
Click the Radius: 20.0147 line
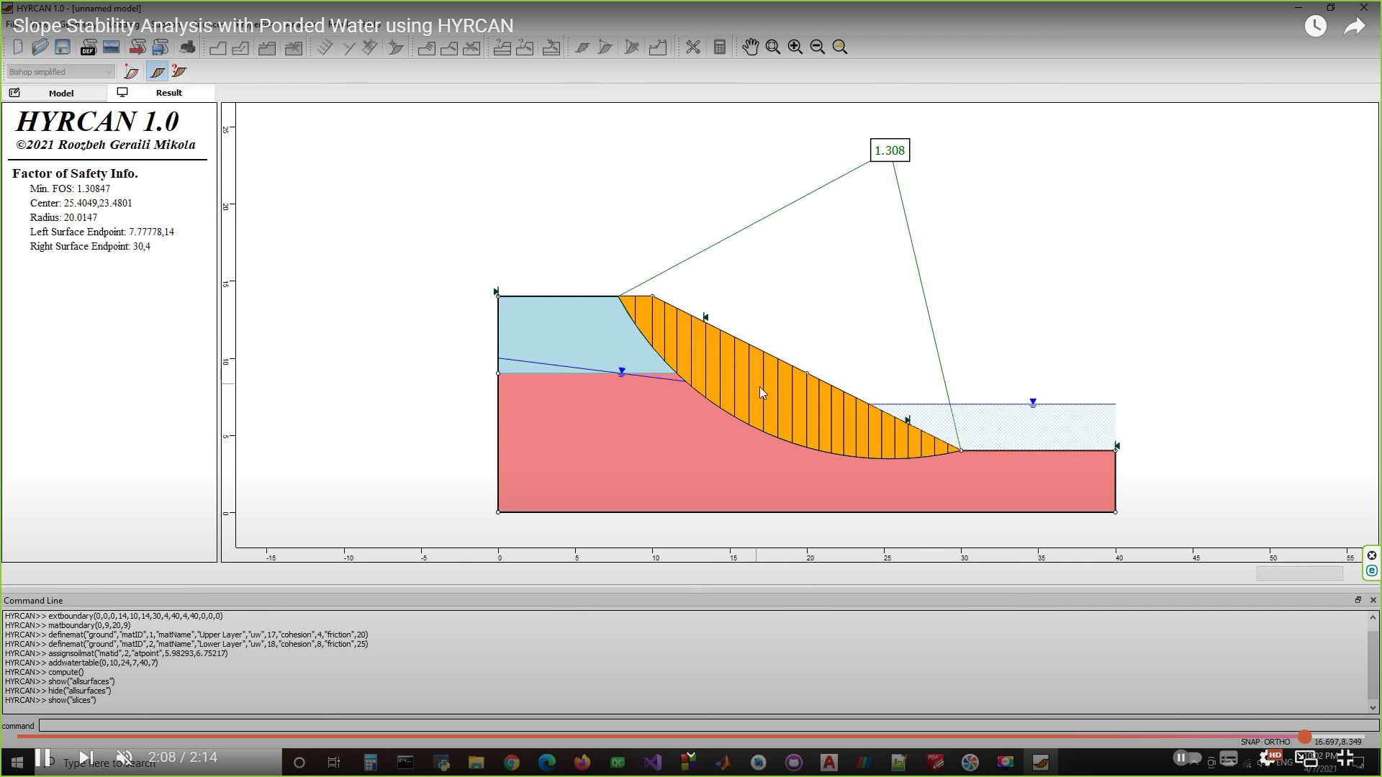(x=63, y=217)
